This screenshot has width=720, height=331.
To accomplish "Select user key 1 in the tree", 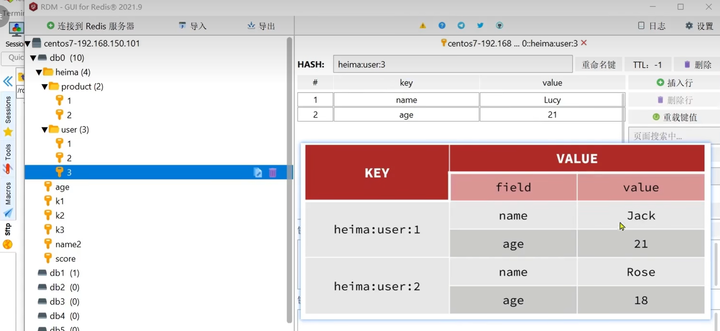I will pyautogui.click(x=69, y=144).
